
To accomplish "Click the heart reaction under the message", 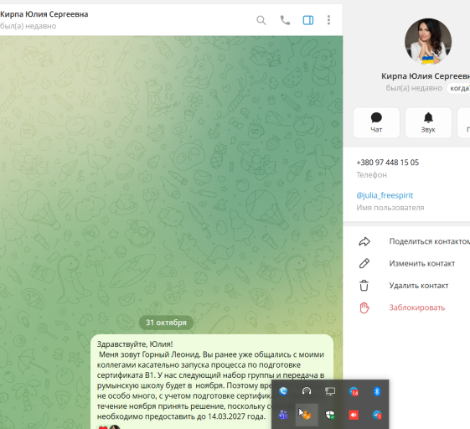I will 102,426.
